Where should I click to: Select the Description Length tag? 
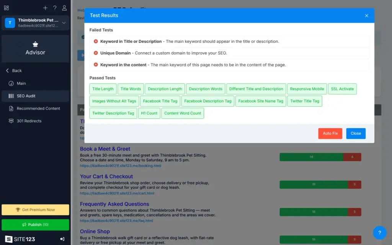(165, 89)
